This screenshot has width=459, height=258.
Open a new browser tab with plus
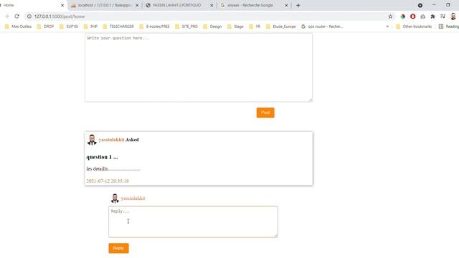298,5
